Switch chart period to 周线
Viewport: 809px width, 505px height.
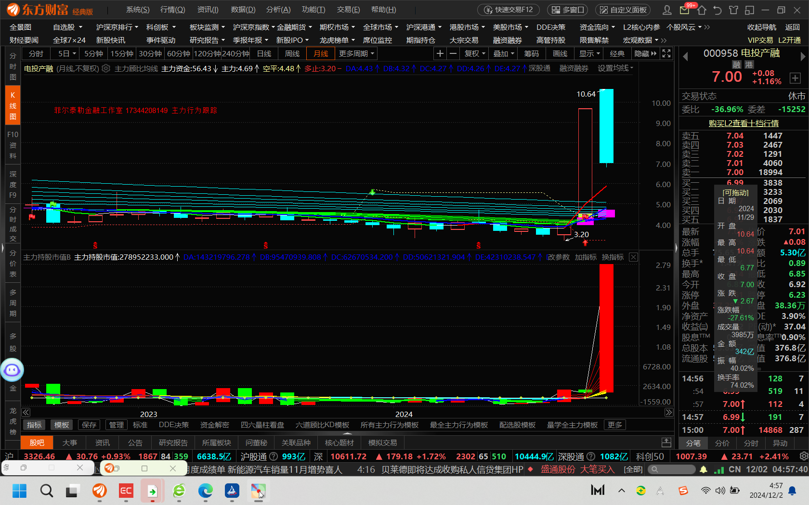292,53
